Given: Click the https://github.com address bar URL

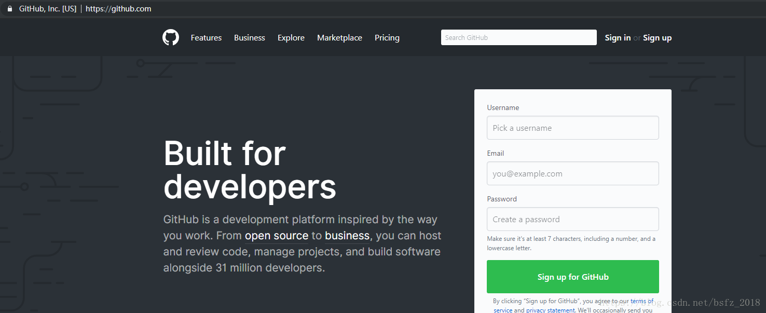Looking at the screenshot, I should pyautogui.click(x=118, y=9).
